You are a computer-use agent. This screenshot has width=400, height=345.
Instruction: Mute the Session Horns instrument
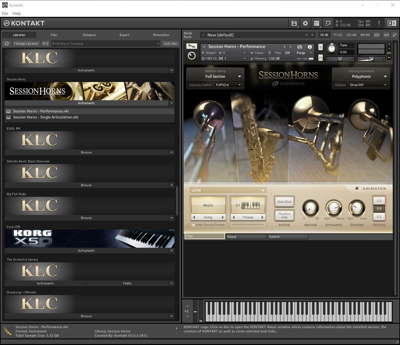pyautogui.click(x=320, y=58)
